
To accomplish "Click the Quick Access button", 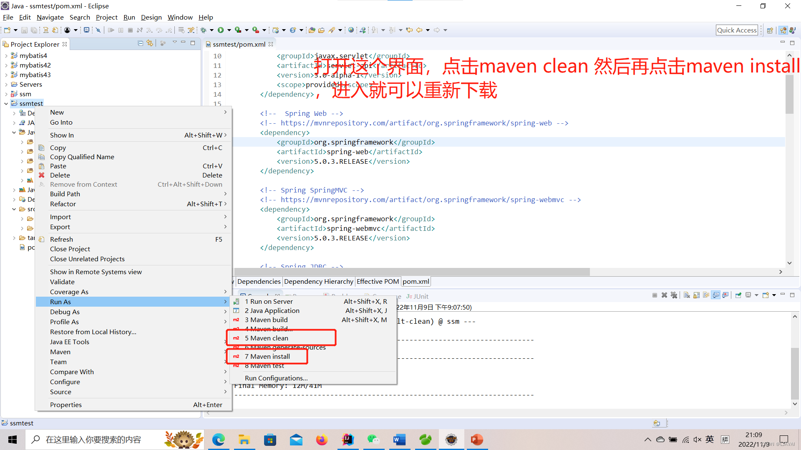I will (737, 30).
